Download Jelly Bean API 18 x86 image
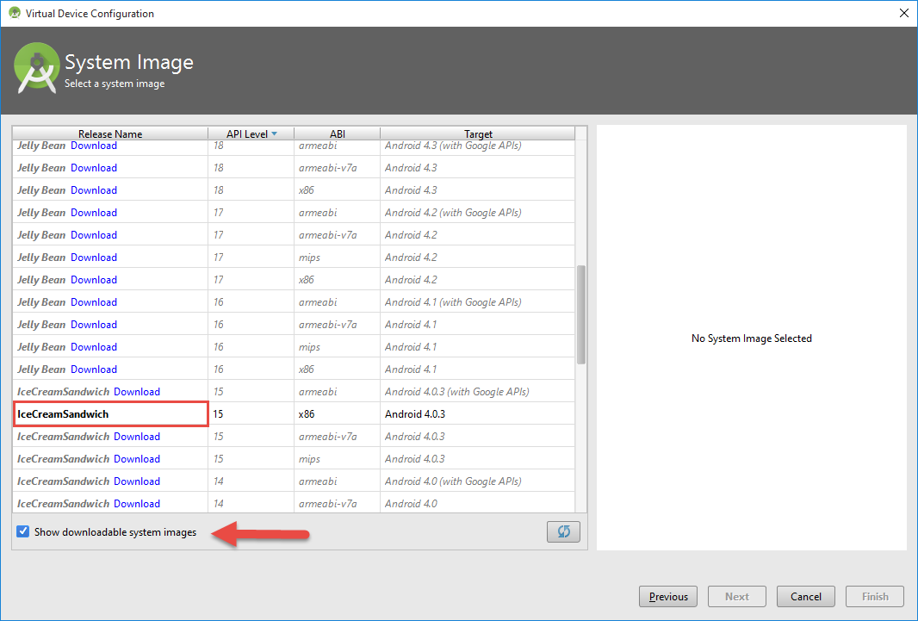This screenshot has height=621, width=918. (94, 190)
